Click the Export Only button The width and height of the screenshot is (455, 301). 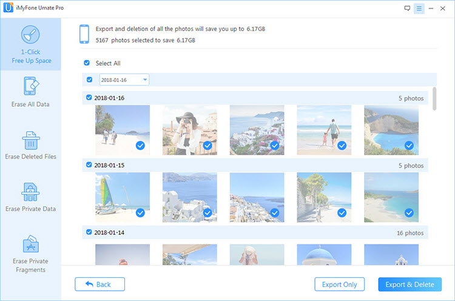[340, 284]
